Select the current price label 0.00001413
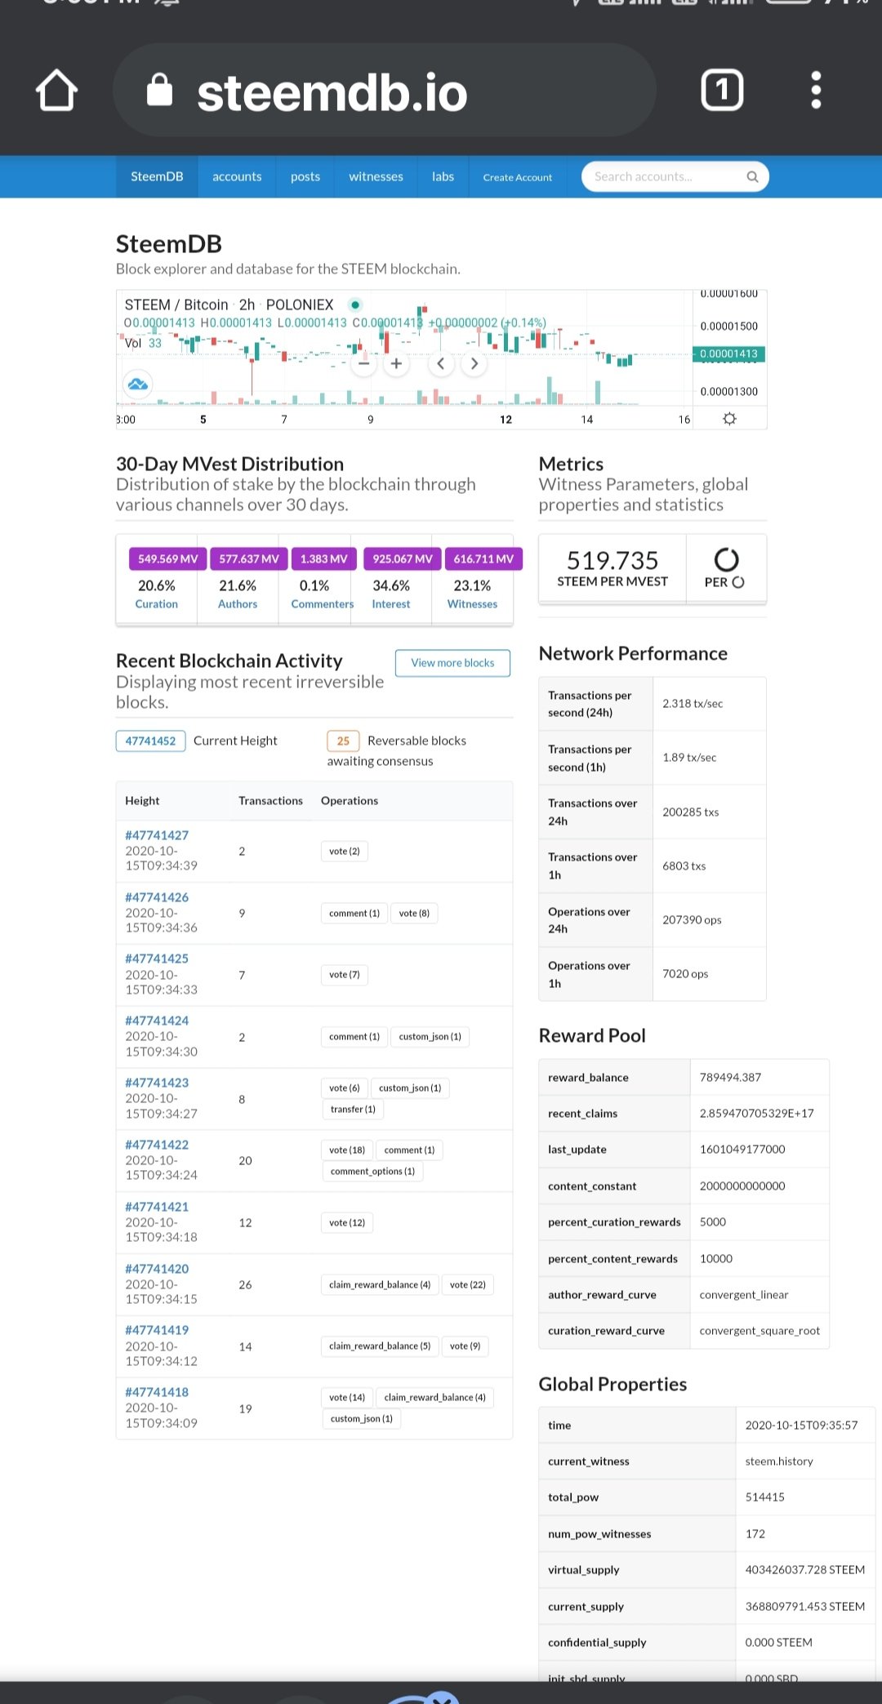882x1704 pixels. tap(728, 354)
